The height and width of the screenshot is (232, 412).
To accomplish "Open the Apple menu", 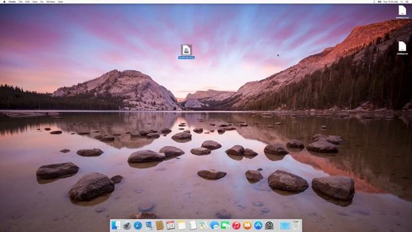I will tap(4, 1).
